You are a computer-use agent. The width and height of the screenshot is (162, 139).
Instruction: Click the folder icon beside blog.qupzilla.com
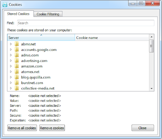[17, 77]
